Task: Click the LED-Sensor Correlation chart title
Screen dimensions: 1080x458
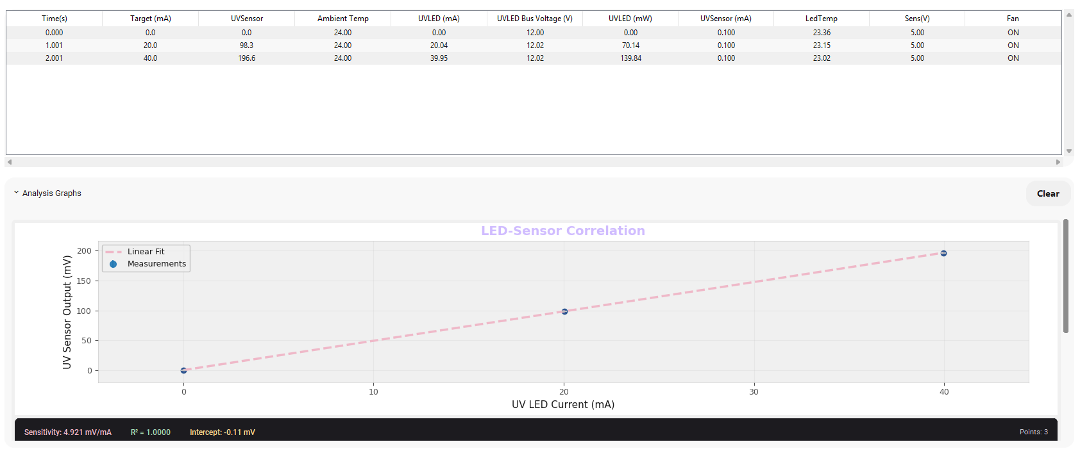Action: tap(563, 231)
